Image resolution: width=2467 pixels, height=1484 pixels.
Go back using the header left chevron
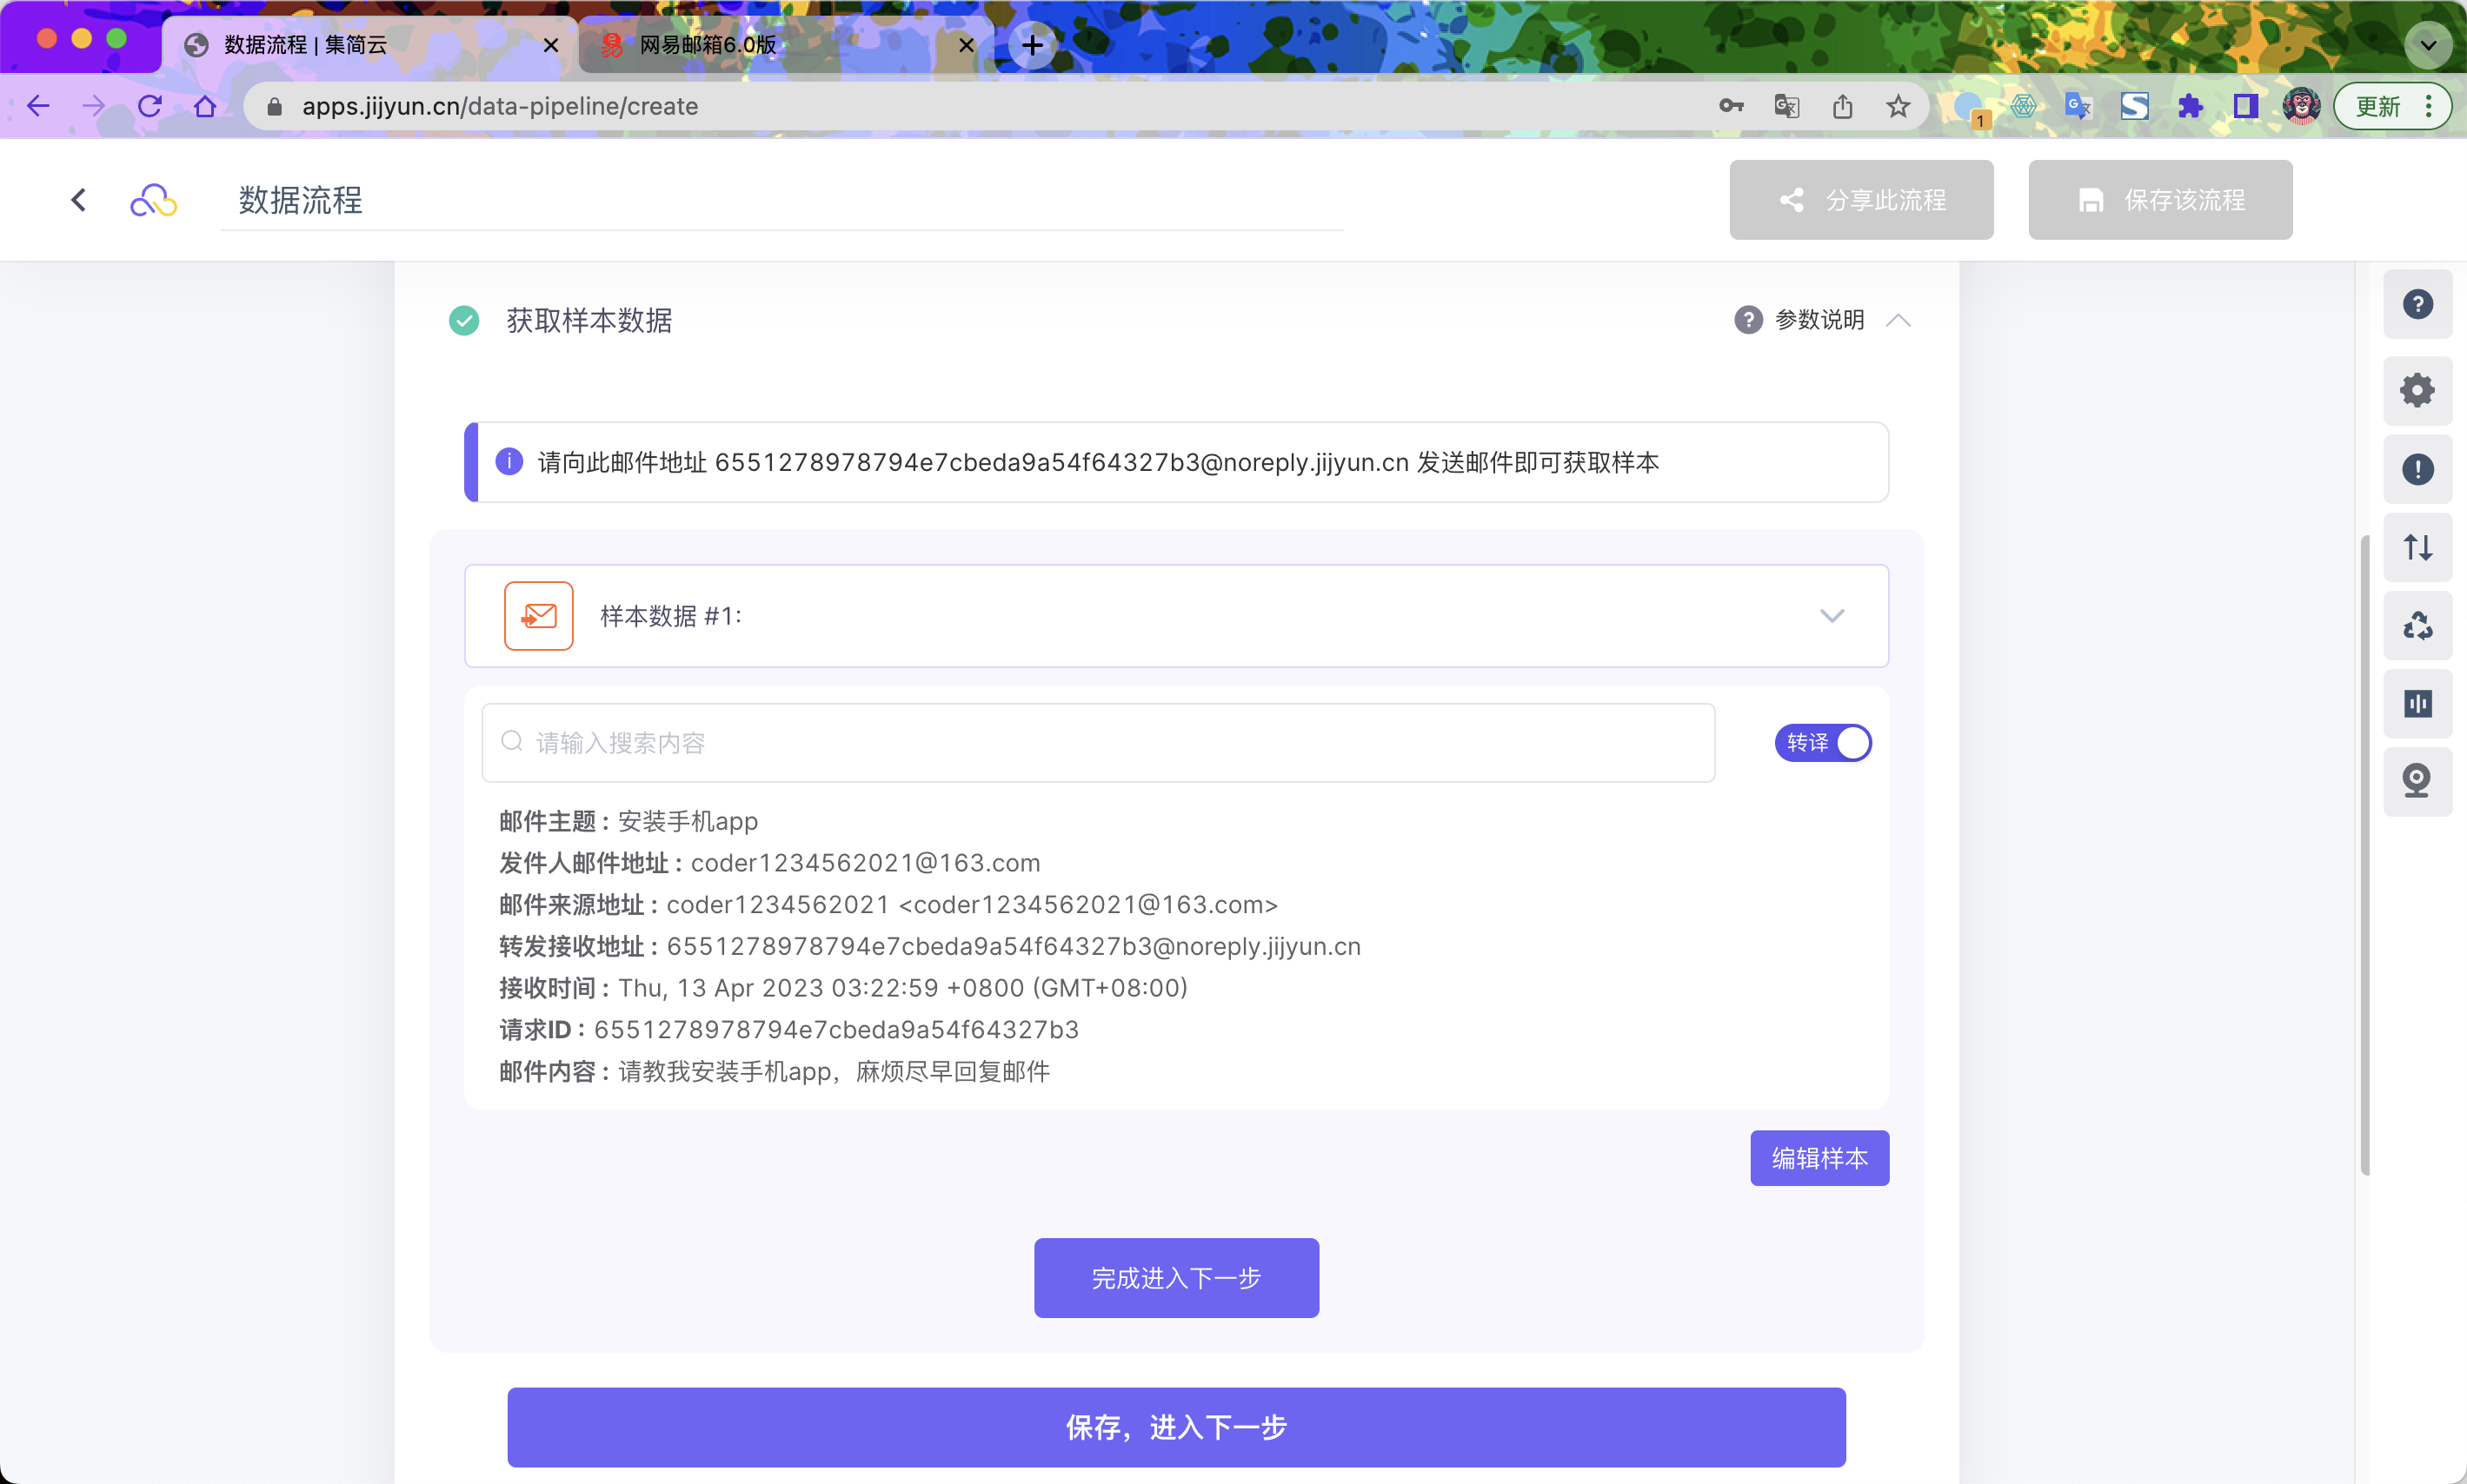[x=79, y=200]
